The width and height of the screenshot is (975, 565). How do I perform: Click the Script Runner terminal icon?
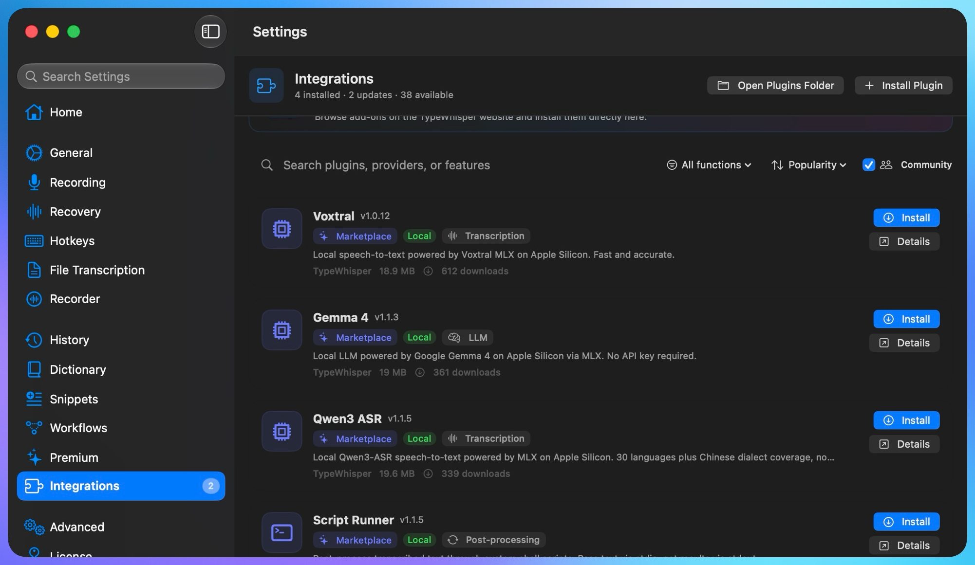(281, 532)
